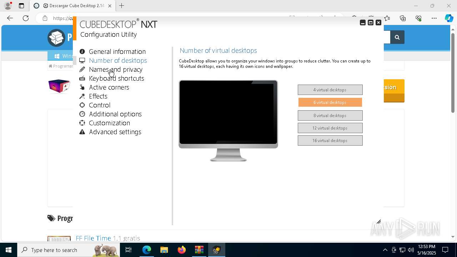Open Advanced settings
Image resolution: width=457 pixels, height=257 pixels.
click(x=115, y=132)
